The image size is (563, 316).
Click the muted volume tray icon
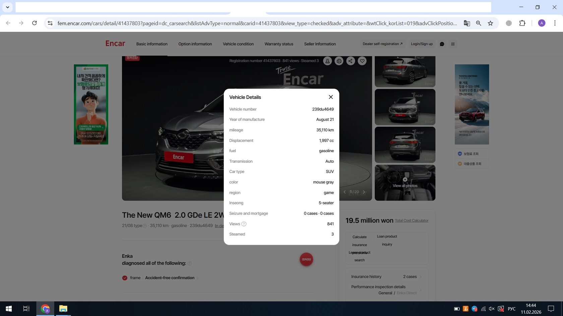[492, 309]
